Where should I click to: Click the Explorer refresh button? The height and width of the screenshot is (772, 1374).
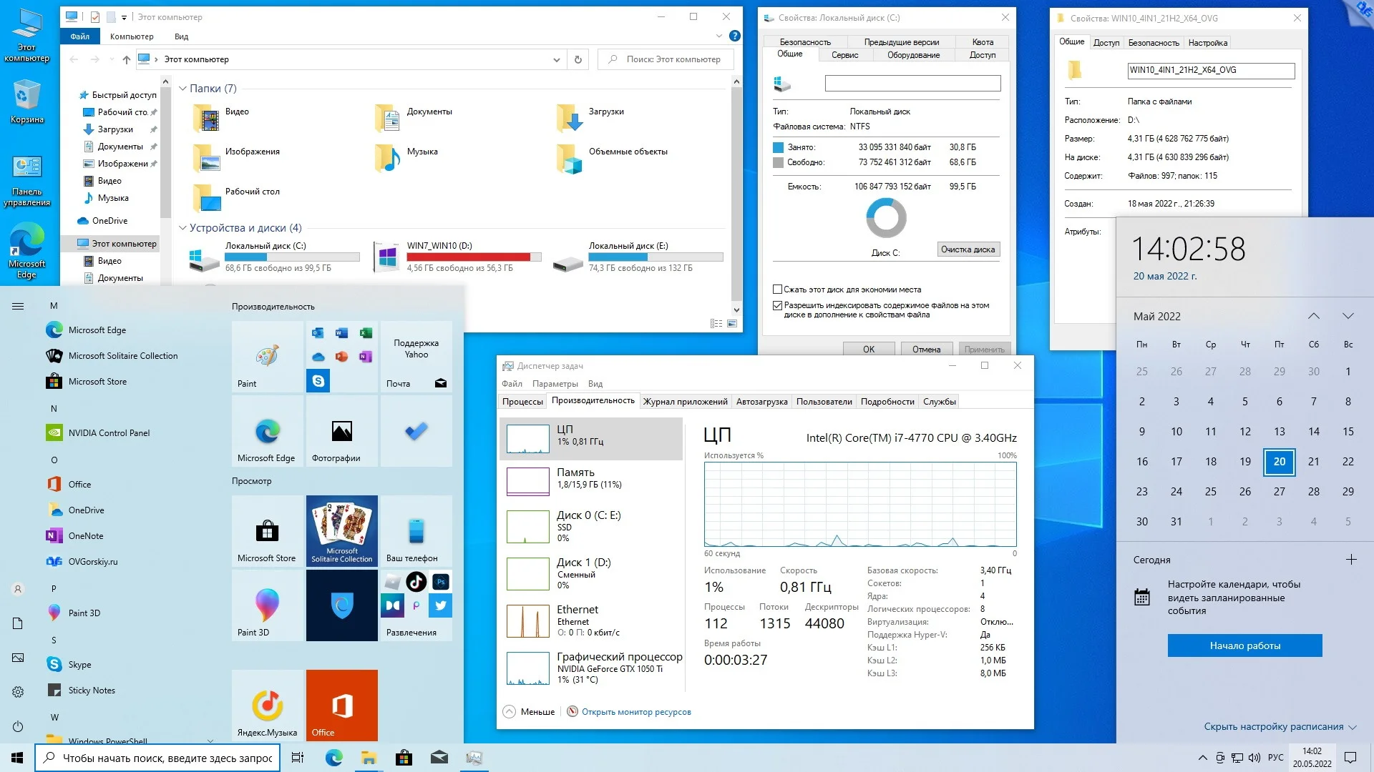578,59
